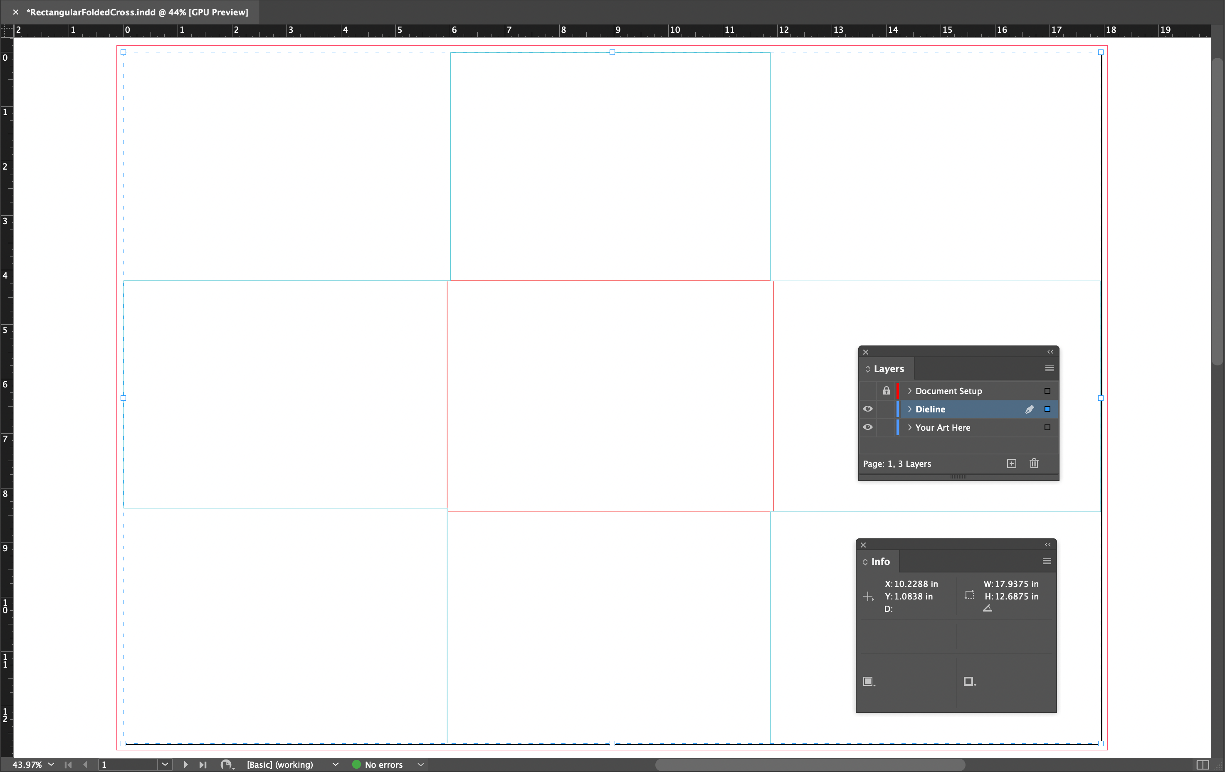Viewport: 1225px width, 772px height.
Task: Select the RectangularFoldedCross.indd document tab
Action: [x=137, y=12]
